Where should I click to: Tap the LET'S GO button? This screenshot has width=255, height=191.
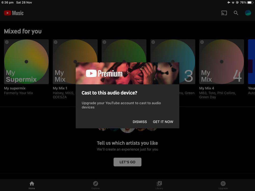127,162
